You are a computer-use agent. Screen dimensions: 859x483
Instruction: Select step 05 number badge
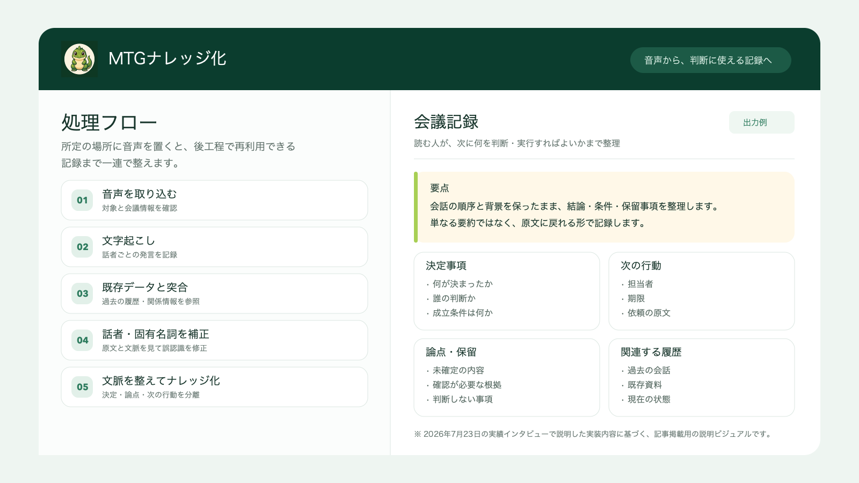click(x=82, y=387)
